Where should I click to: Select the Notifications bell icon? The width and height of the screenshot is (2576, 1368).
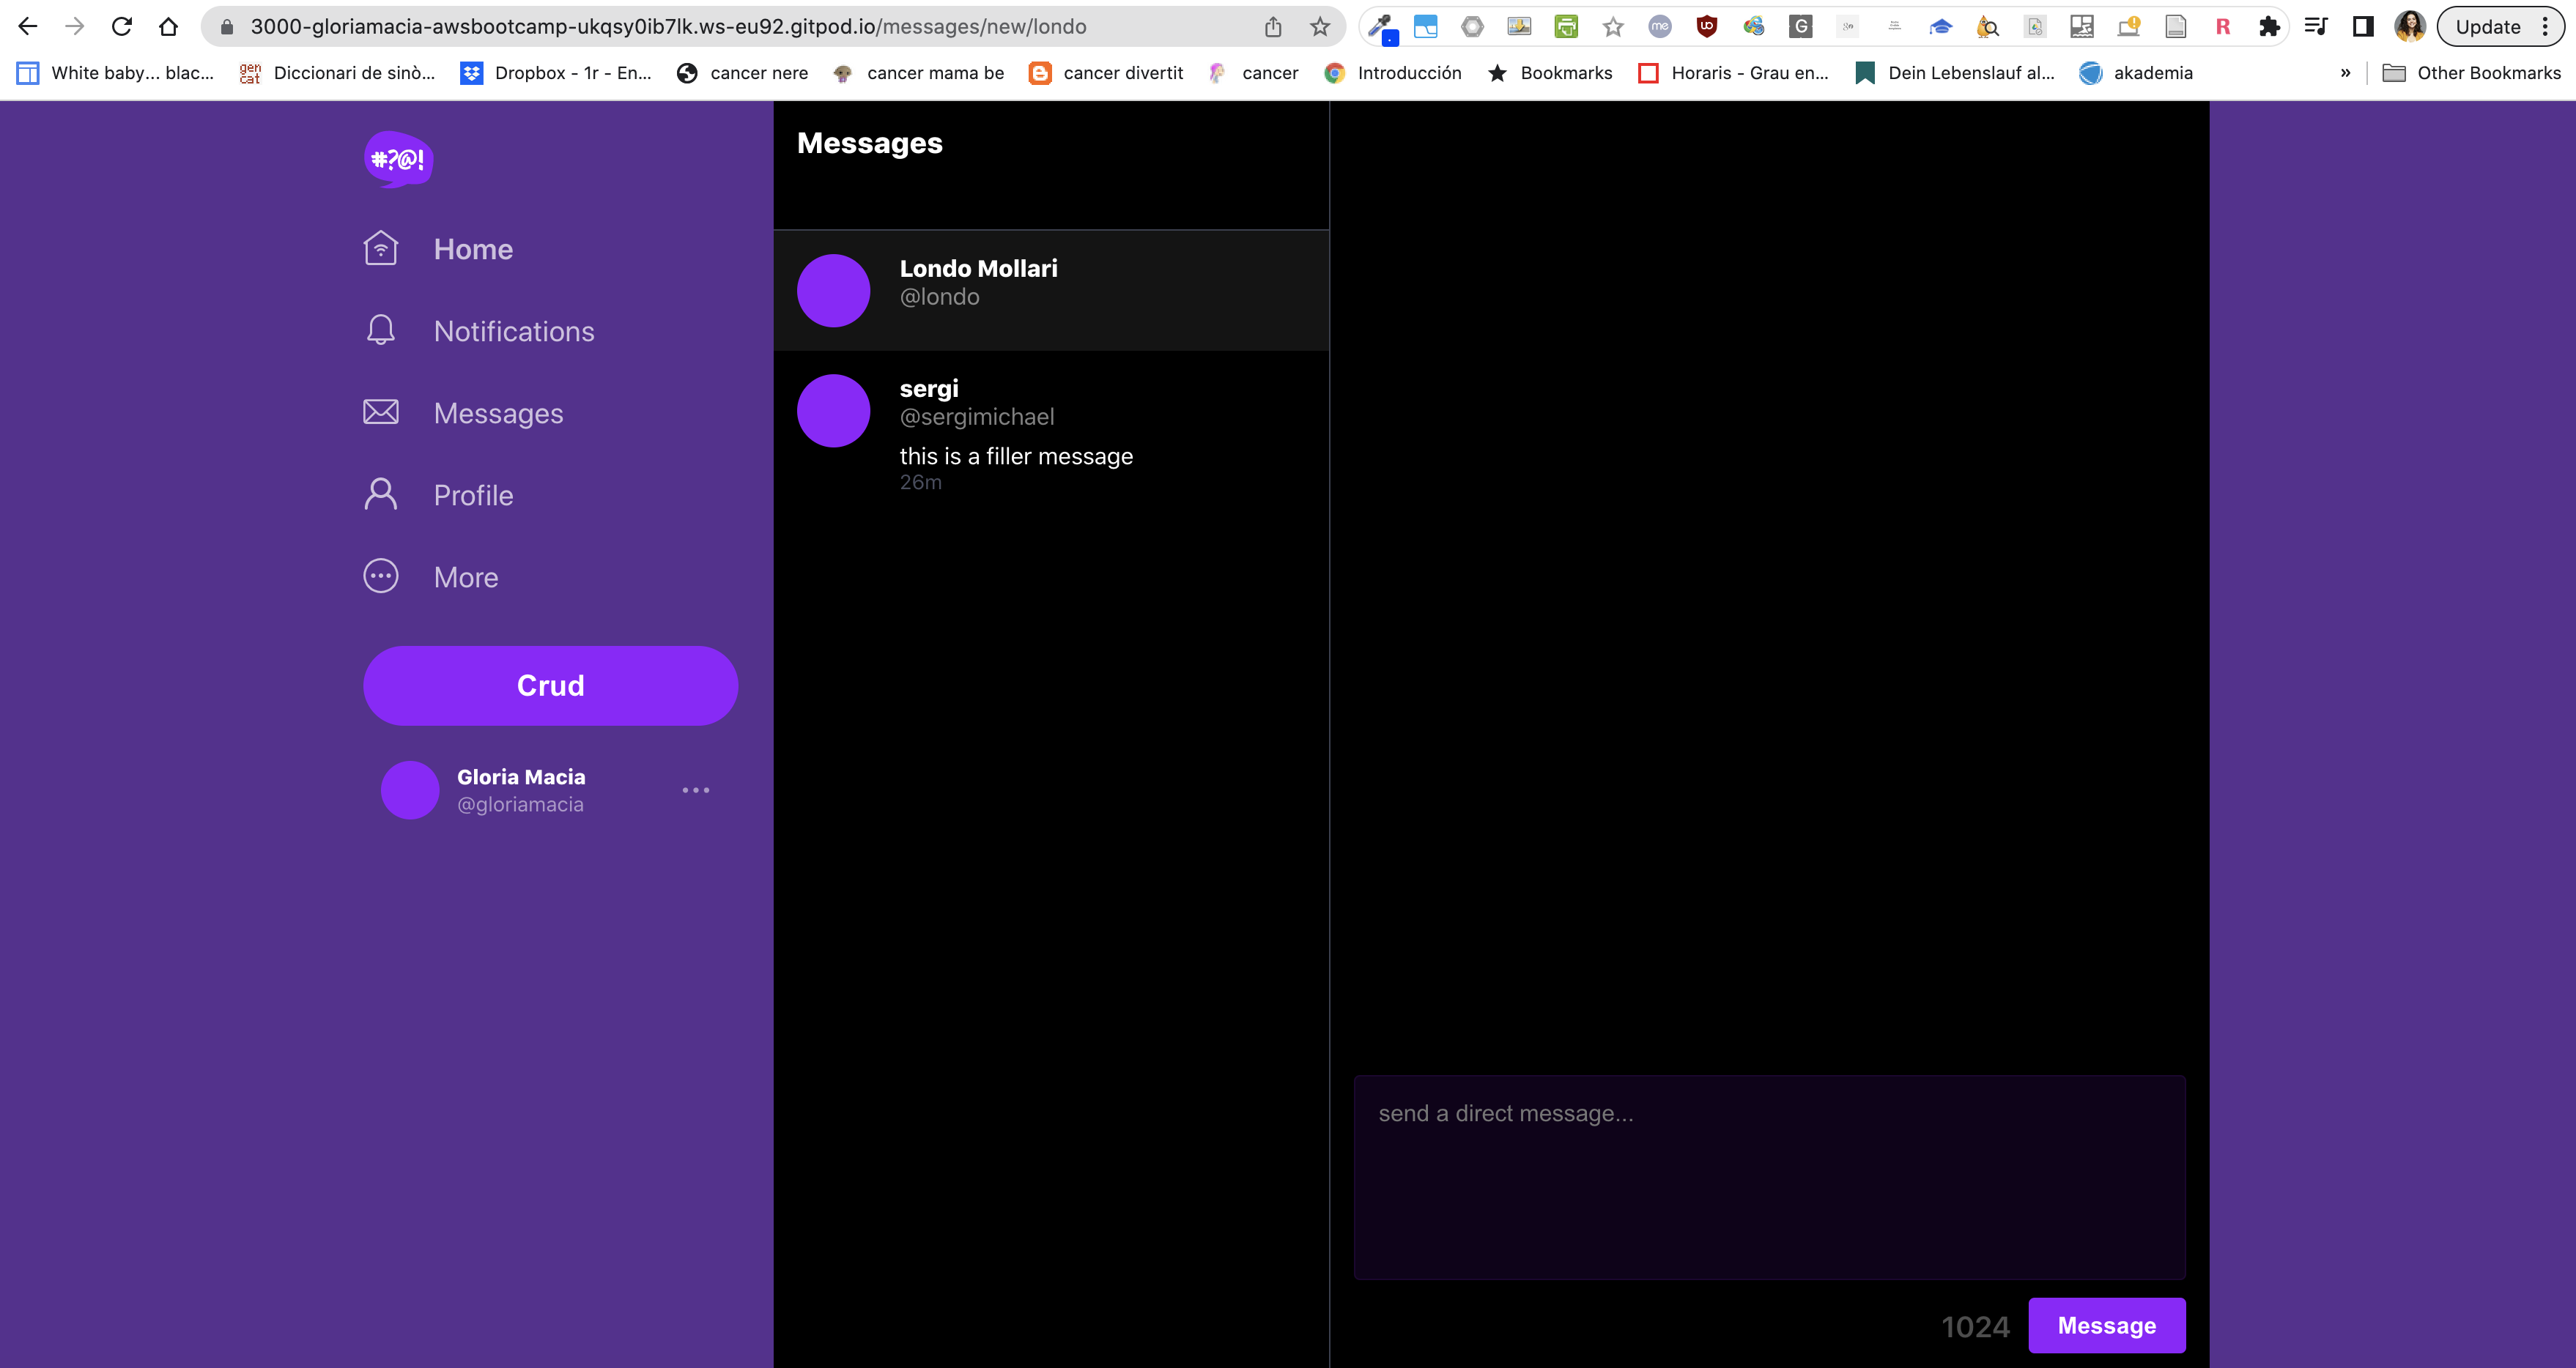(380, 330)
